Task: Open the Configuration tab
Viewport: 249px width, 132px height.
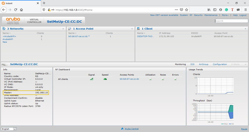Action: [x=220, y=64]
